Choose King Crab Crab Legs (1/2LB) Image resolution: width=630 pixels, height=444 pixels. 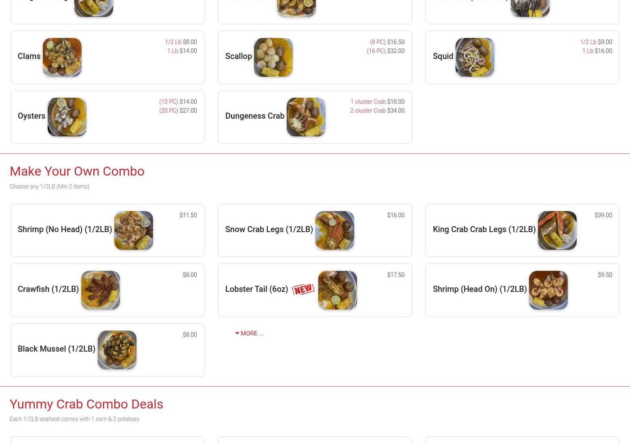coord(523,230)
